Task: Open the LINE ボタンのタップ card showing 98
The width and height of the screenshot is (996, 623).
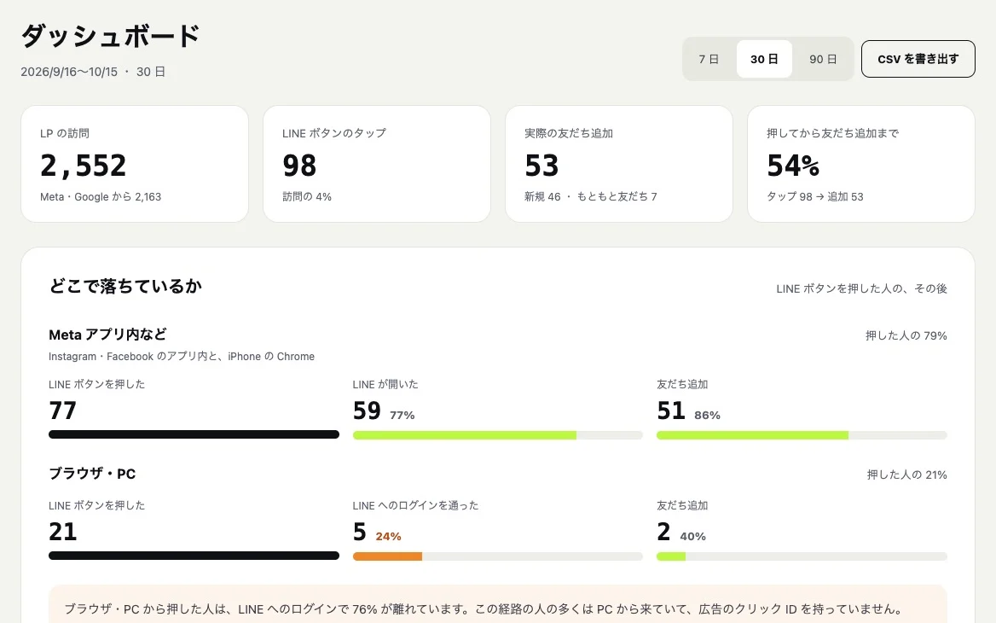Action: 377,164
